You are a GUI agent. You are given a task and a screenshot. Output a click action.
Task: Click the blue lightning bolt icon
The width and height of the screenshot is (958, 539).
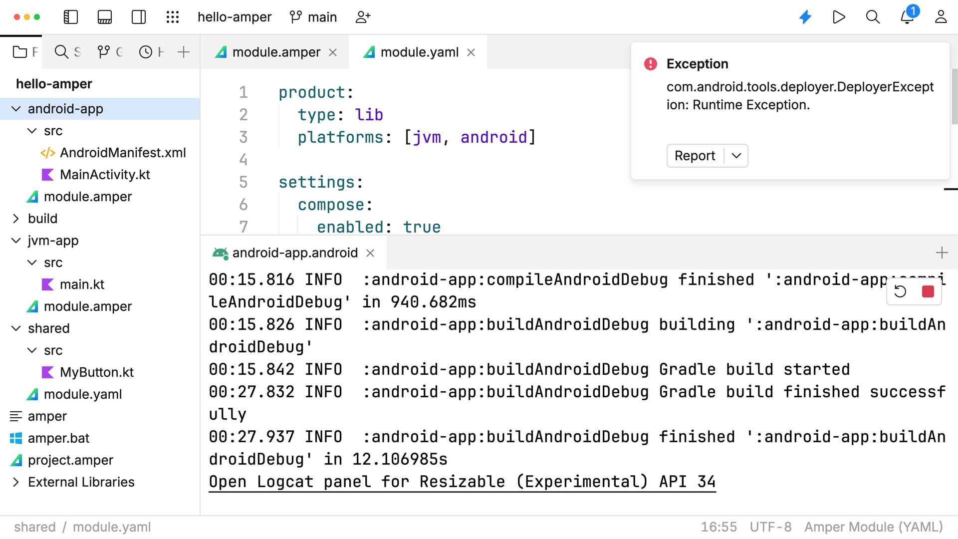click(x=805, y=17)
